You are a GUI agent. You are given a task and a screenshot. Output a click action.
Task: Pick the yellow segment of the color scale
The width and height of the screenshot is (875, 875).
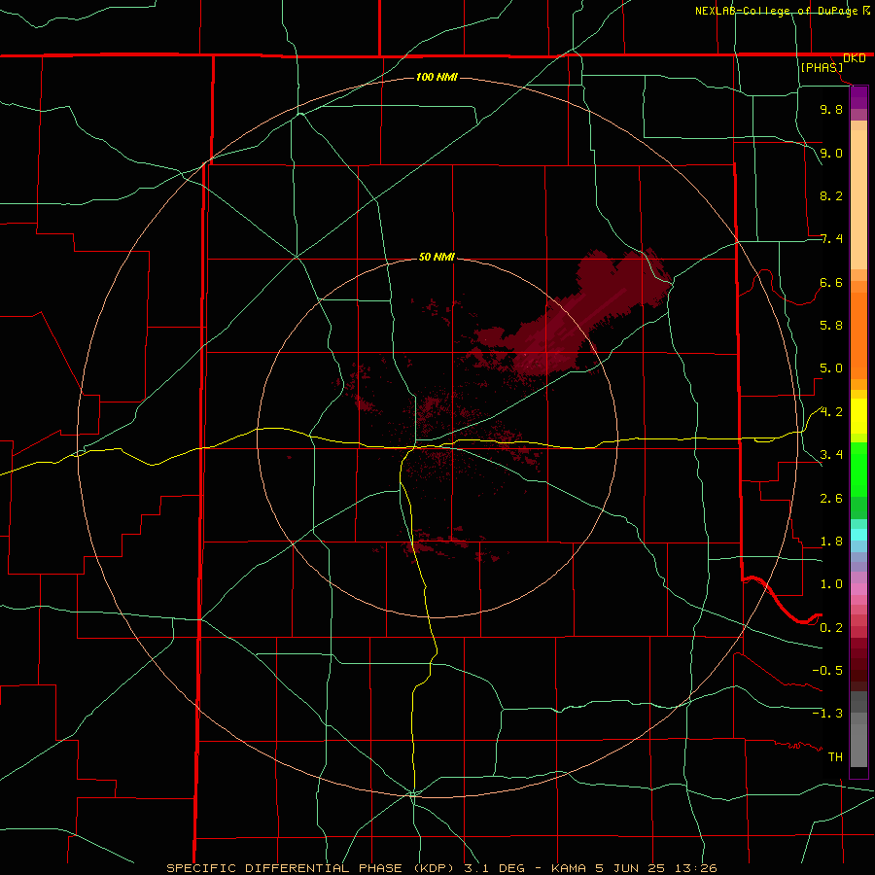tap(858, 416)
